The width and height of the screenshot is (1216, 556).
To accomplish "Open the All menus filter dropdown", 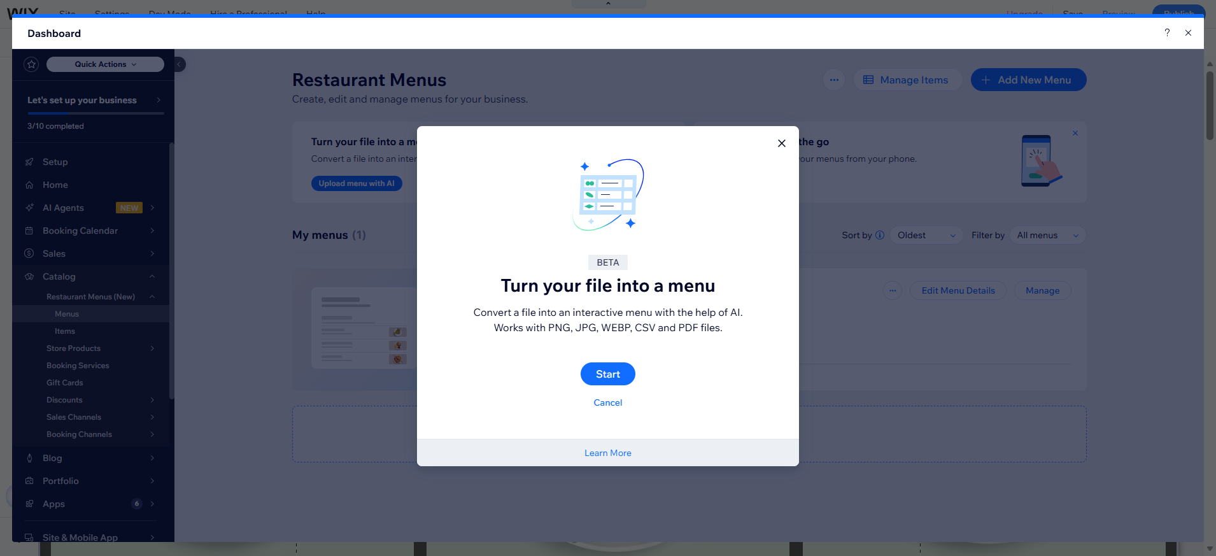I will coord(1047,235).
